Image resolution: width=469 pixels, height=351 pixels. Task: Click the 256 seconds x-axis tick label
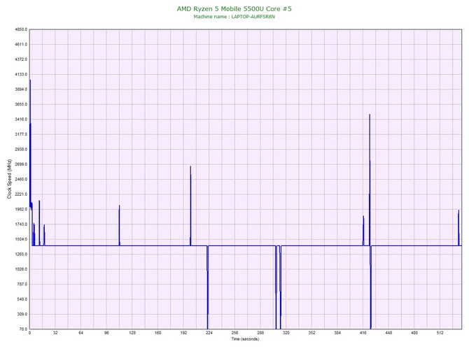tap(234, 333)
